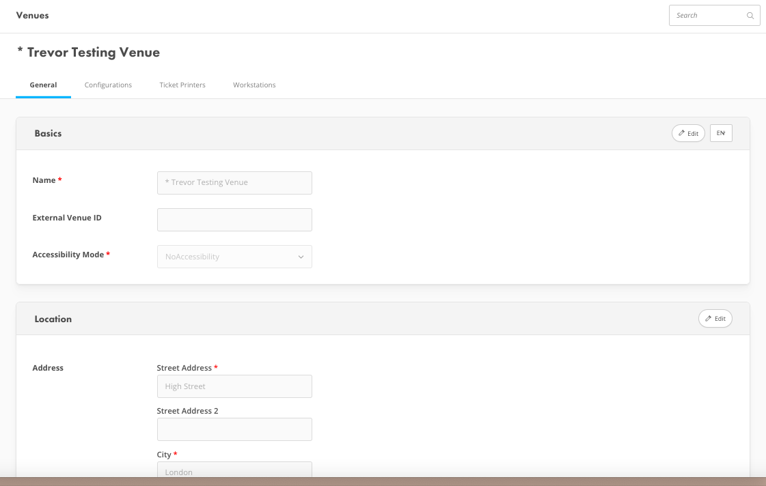766x486 pixels.
Task: Click the City field showing London
Action: tap(234, 470)
